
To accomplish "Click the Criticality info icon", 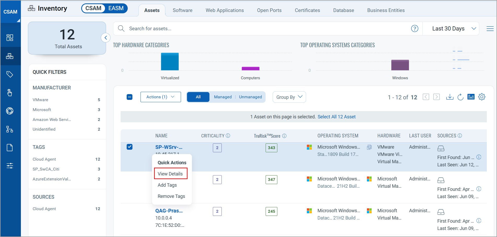I will [228, 136].
